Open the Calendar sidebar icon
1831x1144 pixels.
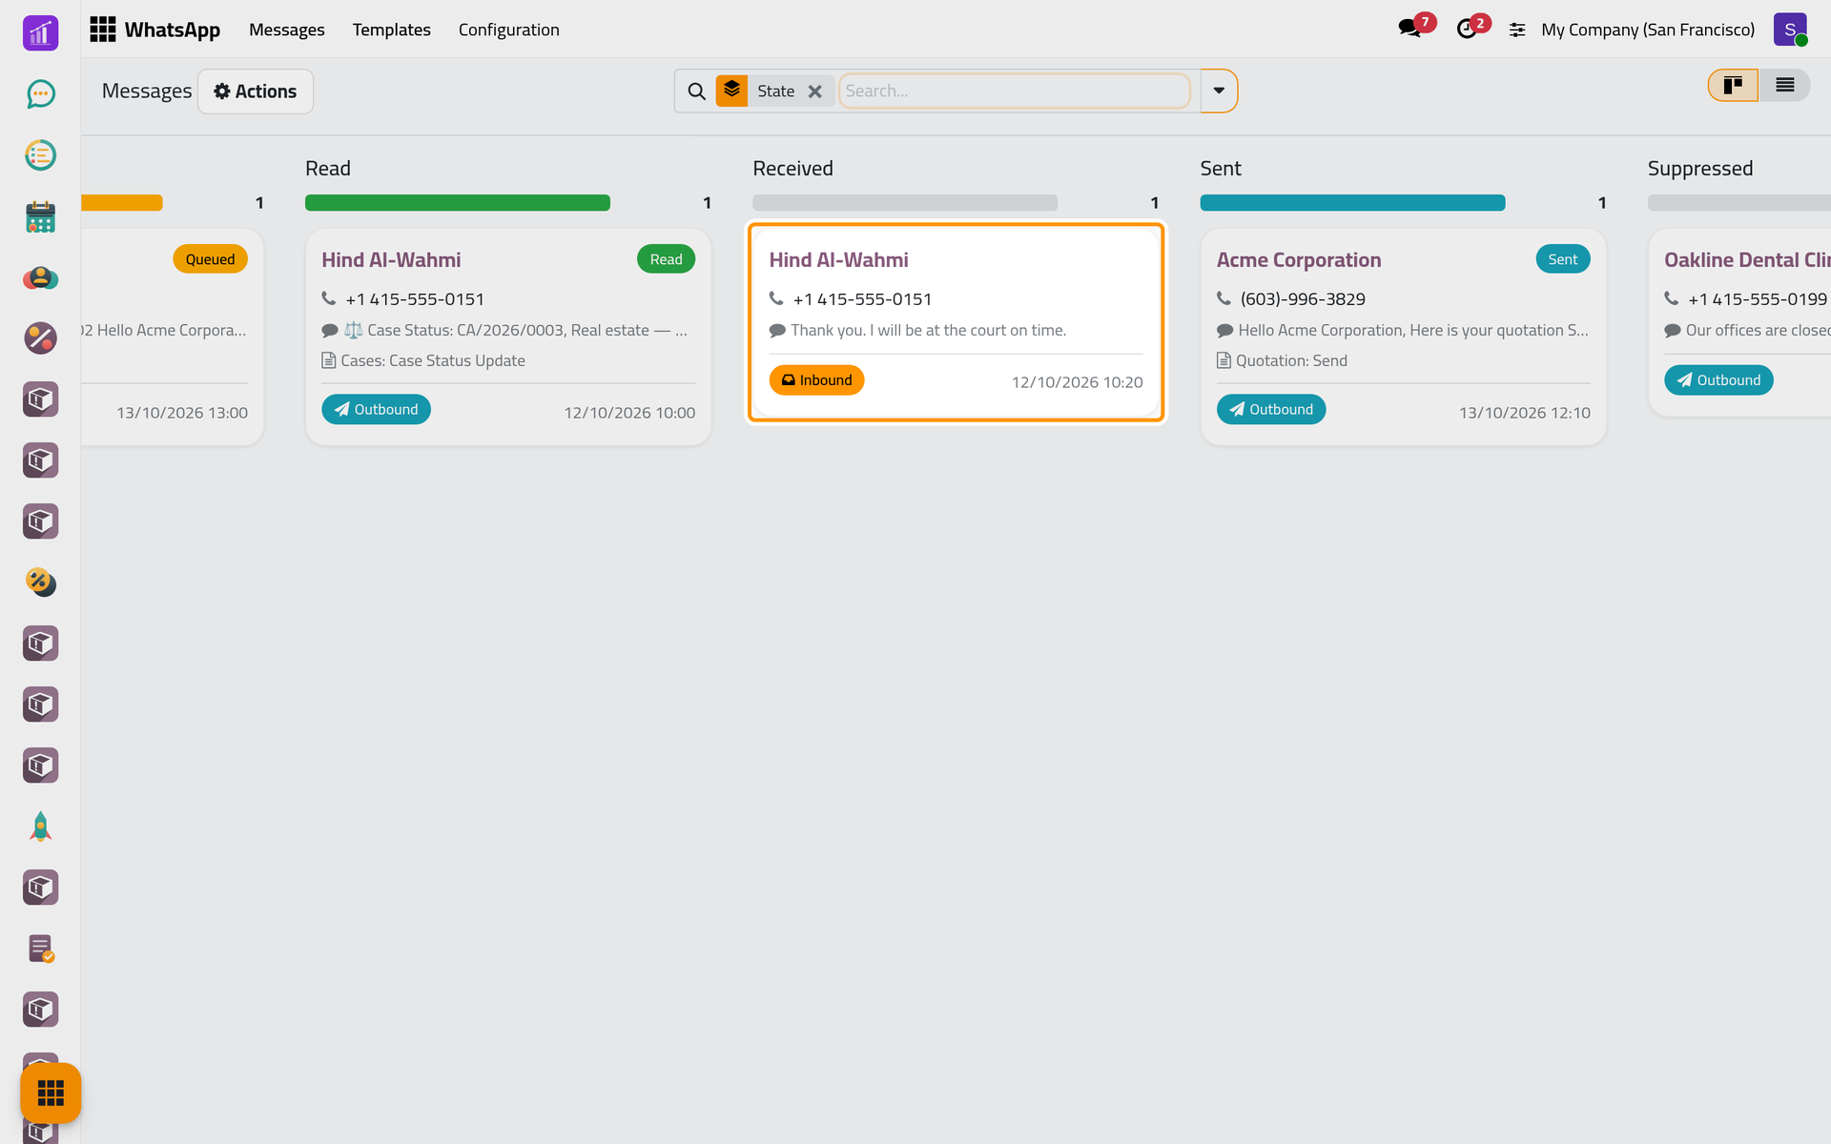[x=40, y=216]
